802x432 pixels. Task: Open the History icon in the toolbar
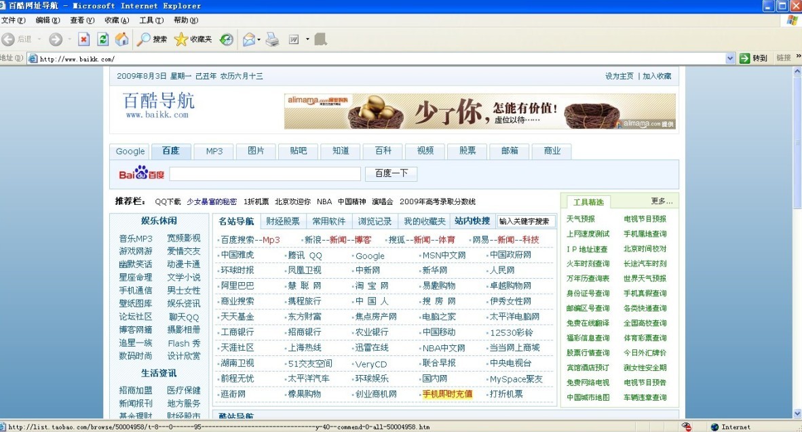[x=226, y=39]
